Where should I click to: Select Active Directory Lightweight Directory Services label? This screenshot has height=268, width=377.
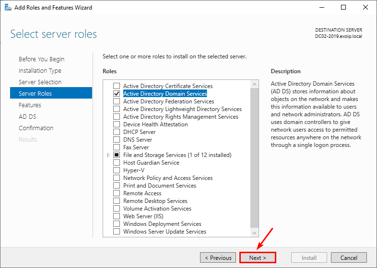click(x=182, y=109)
